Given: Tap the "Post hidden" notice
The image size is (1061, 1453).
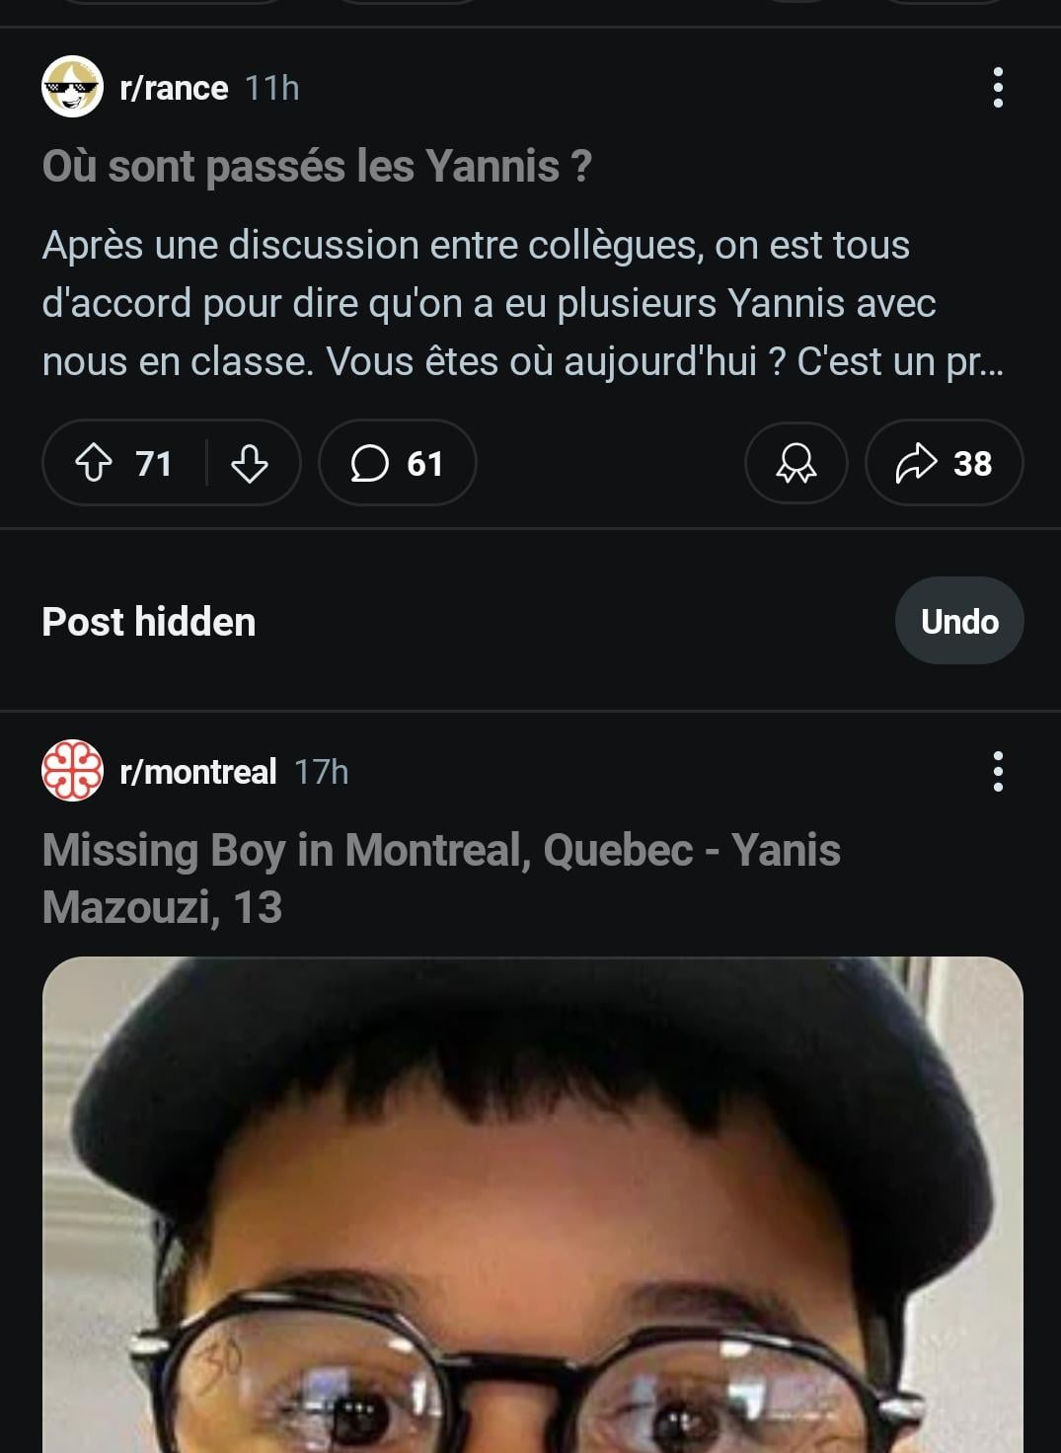Looking at the screenshot, I should [149, 622].
